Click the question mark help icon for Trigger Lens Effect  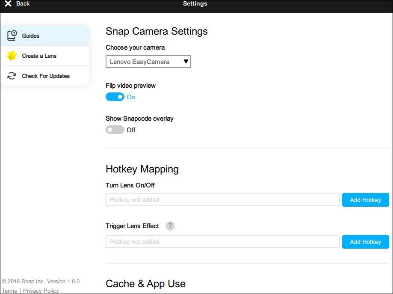[170, 226]
